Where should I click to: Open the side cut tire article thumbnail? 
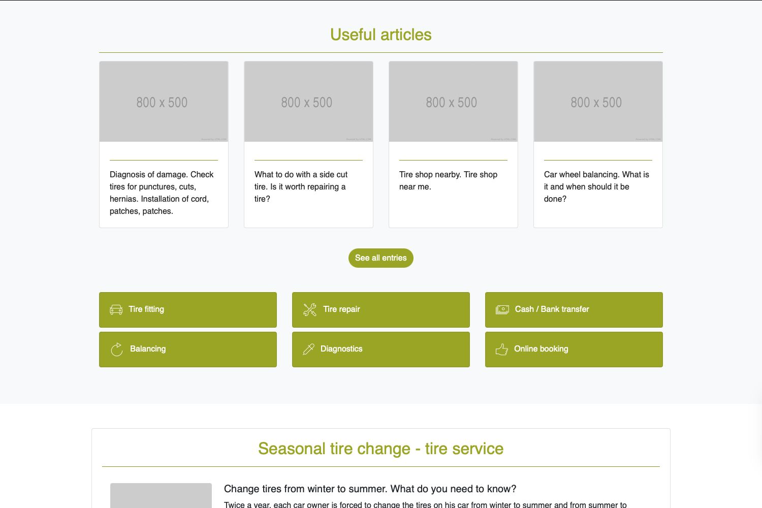tap(308, 102)
